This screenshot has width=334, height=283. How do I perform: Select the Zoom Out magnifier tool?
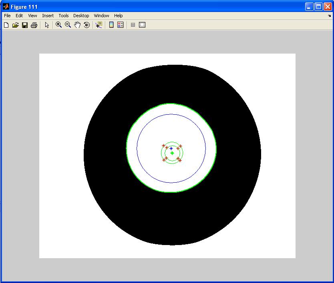pyautogui.click(x=68, y=25)
